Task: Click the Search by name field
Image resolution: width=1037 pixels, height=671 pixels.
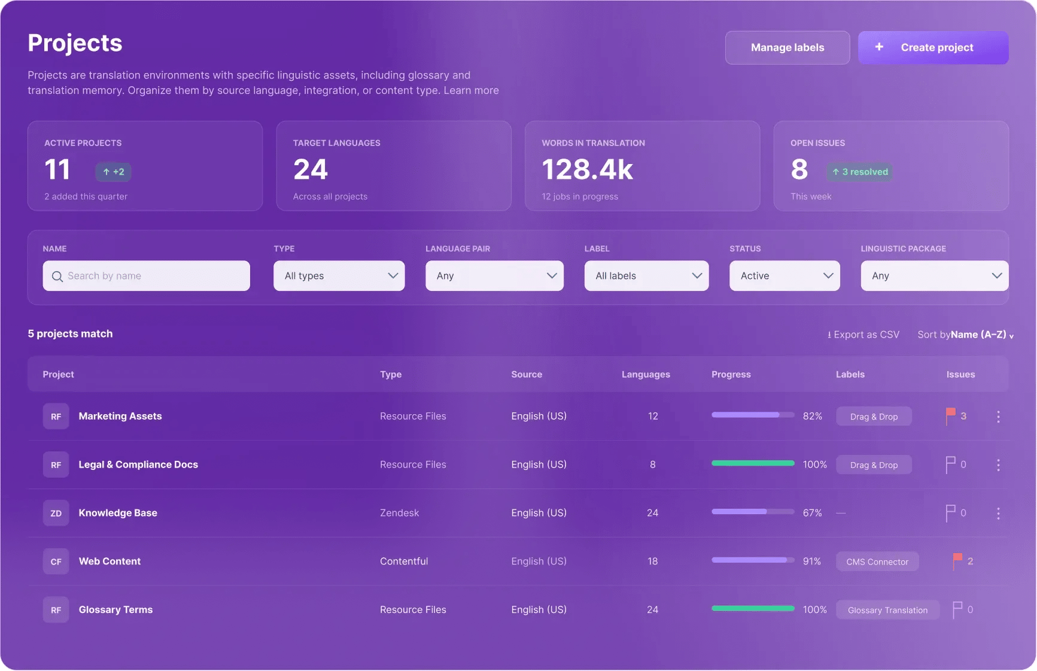Action: point(147,276)
